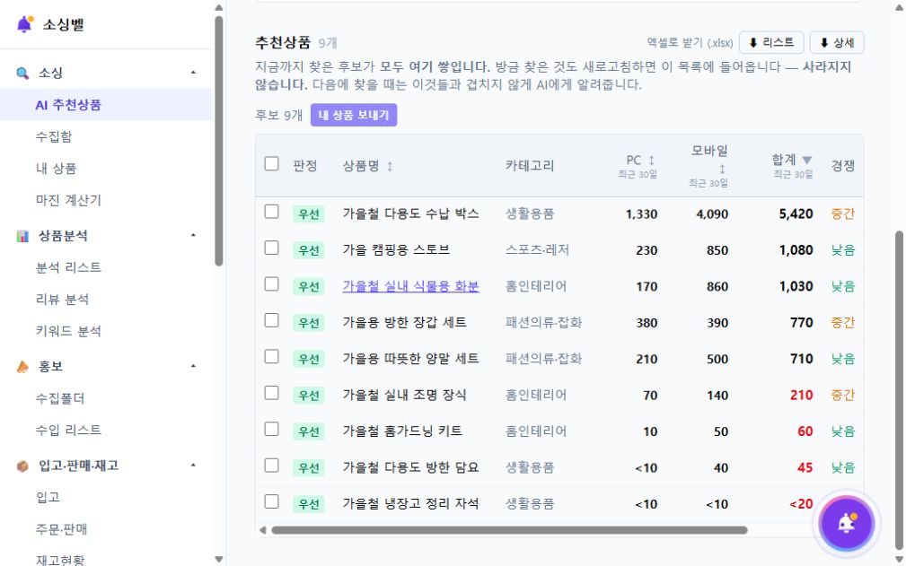Click the magnifier icon beside 소싱

[x=22, y=74]
